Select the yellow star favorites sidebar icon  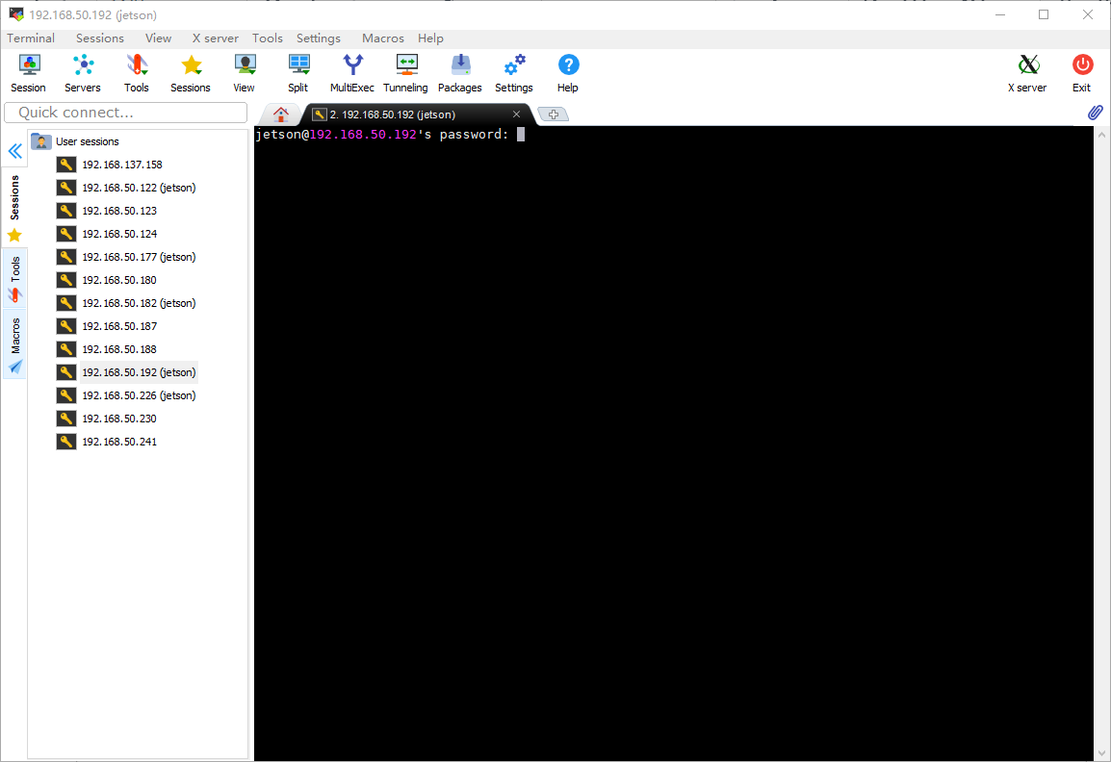click(14, 235)
